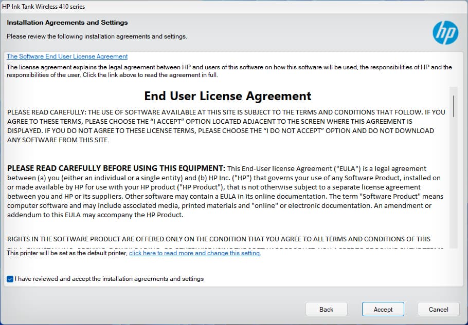Open link to change default printer setting

click(194, 253)
